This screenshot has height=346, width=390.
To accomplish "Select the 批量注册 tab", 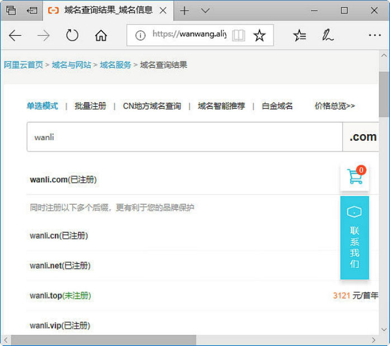I will 90,106.
